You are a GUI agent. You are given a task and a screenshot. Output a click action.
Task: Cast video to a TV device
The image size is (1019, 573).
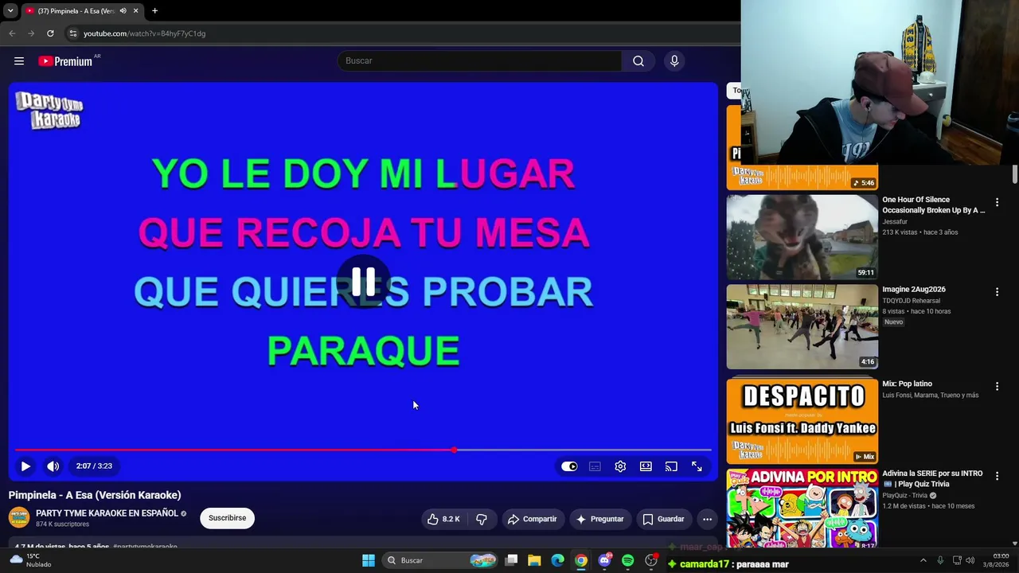pos(671,466)
